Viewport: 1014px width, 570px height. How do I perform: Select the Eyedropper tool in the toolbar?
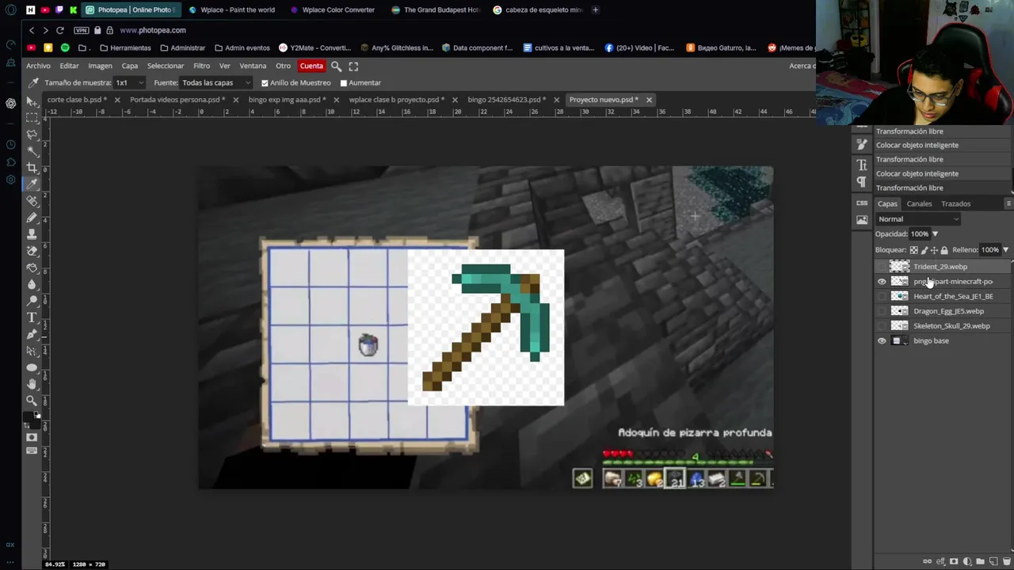(32, 184)
